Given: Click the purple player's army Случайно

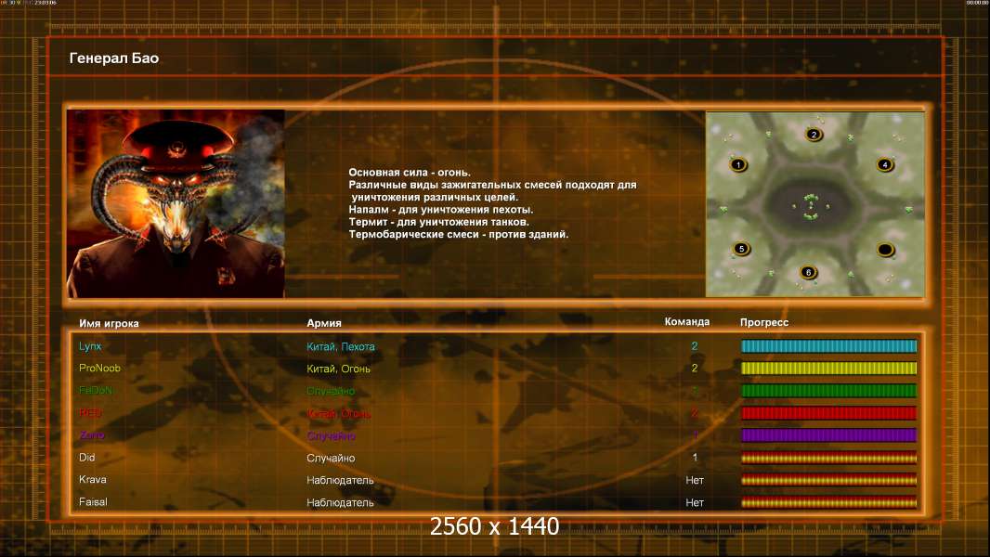Looking at the screenshot, I should pos(331,436).
